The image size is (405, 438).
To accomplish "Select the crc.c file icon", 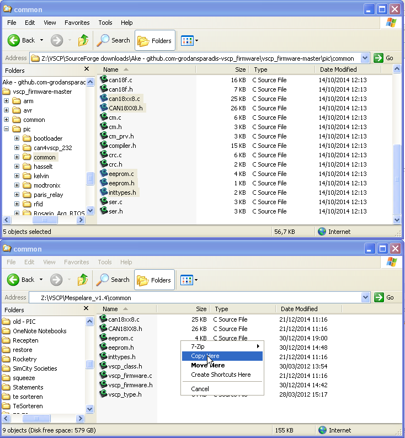I will coord(103,155).
